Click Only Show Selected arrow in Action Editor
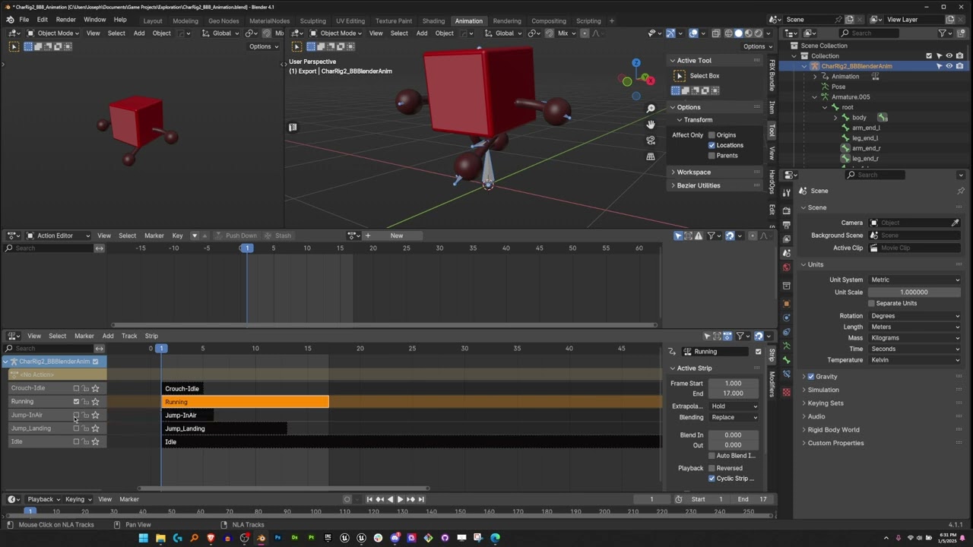Screen dimensions: 973x547 pos(678,236)
